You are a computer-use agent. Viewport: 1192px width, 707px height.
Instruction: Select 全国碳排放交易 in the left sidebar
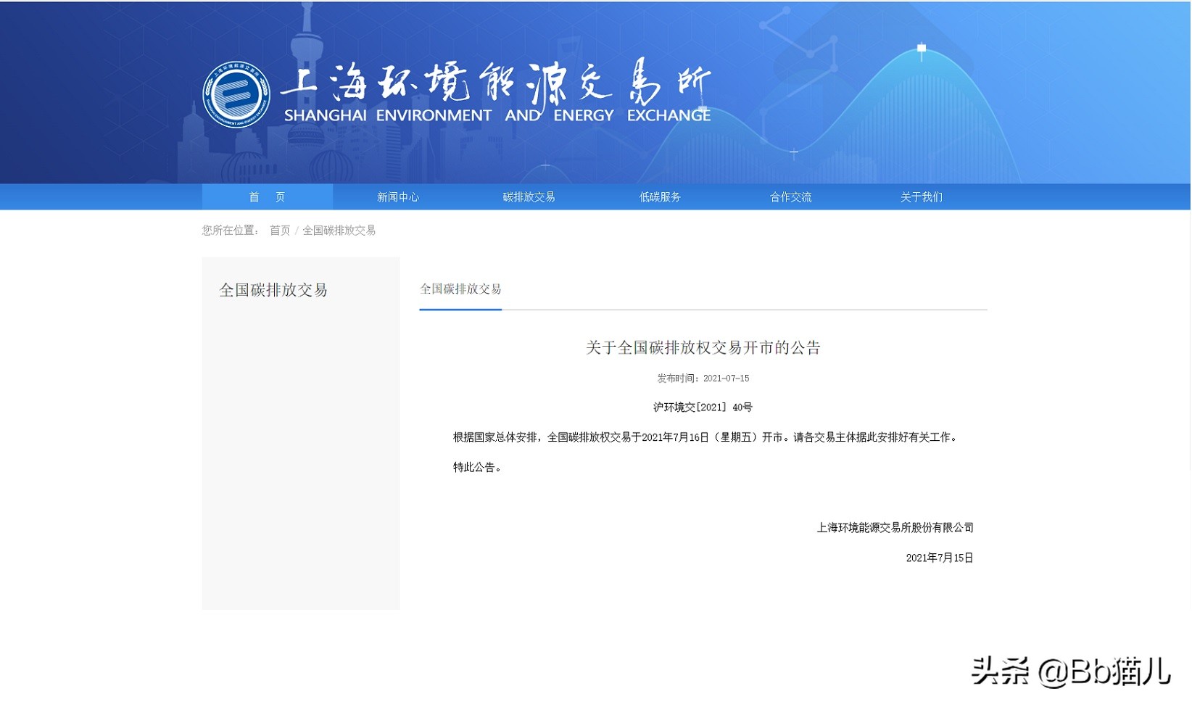pos(274,291)
